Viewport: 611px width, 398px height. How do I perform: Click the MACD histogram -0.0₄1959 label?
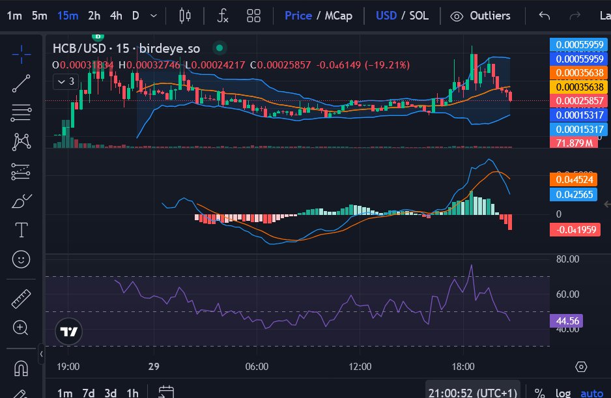pyautogui.click(x=575, y=229)
